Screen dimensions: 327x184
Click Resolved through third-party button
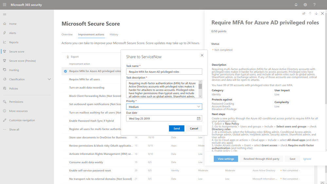coord(261,159)
